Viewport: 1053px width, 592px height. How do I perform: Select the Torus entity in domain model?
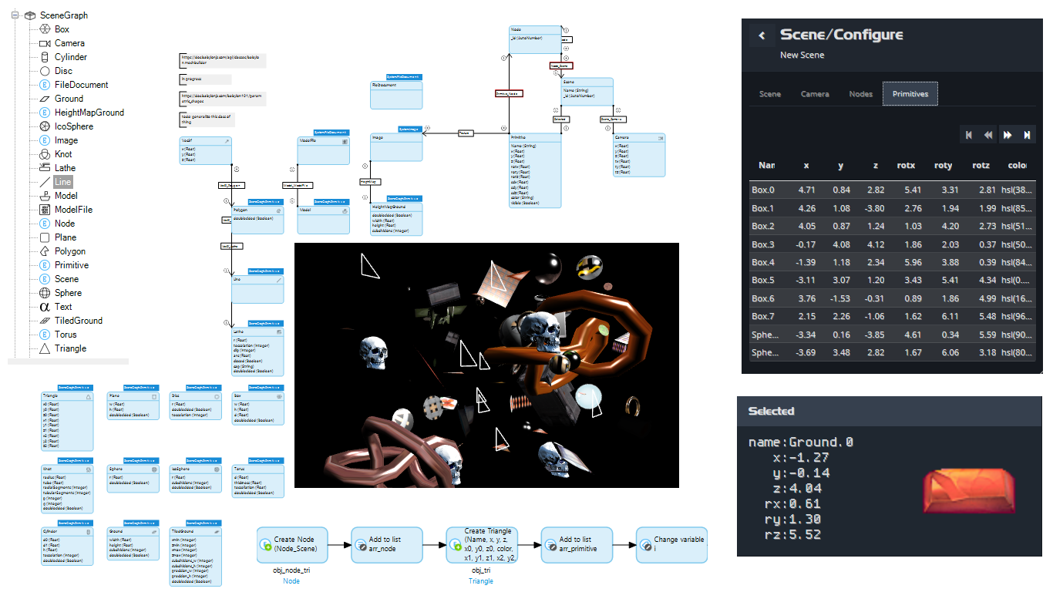(x=258, y=480)
